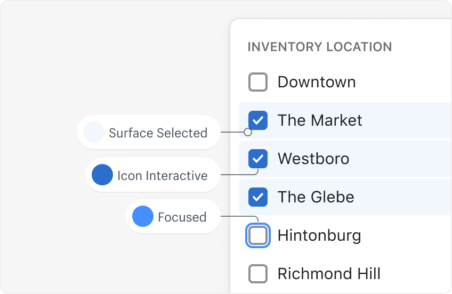The width and height of the screenshot is (452, 294).
Task: Click the Surface Selected label text
Action: coord(158,133)
